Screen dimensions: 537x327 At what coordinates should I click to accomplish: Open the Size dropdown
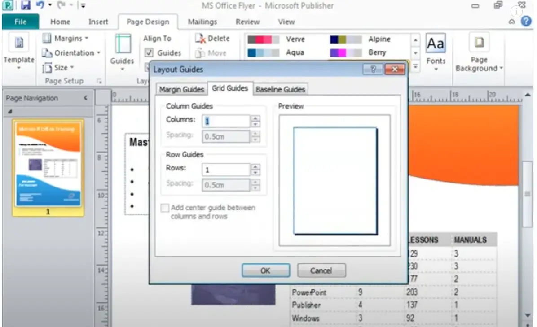point(57,68)
